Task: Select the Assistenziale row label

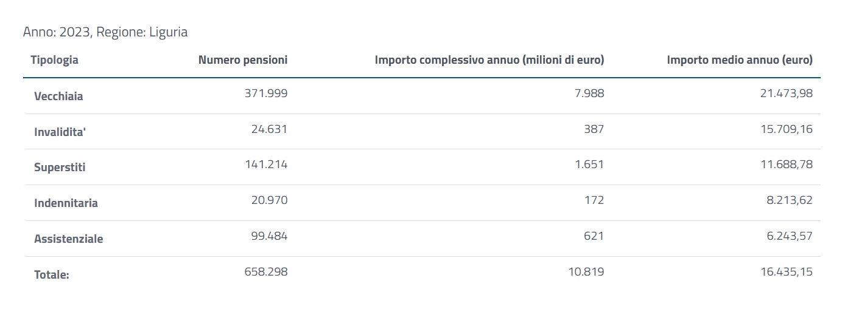Action: tap(68, 239)
